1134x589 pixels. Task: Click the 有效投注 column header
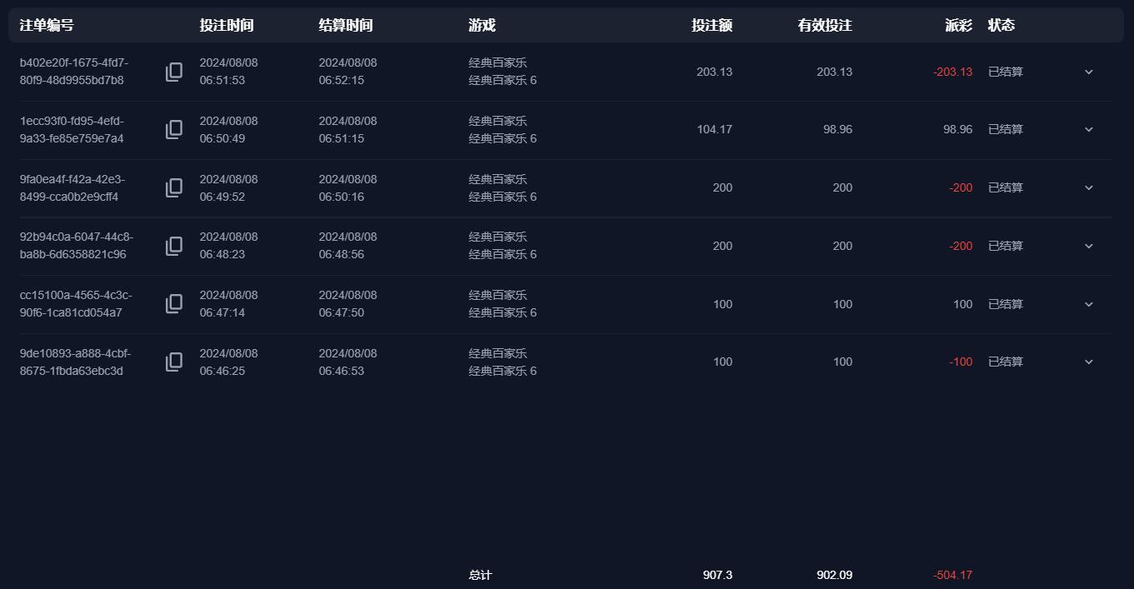(825, 25)
